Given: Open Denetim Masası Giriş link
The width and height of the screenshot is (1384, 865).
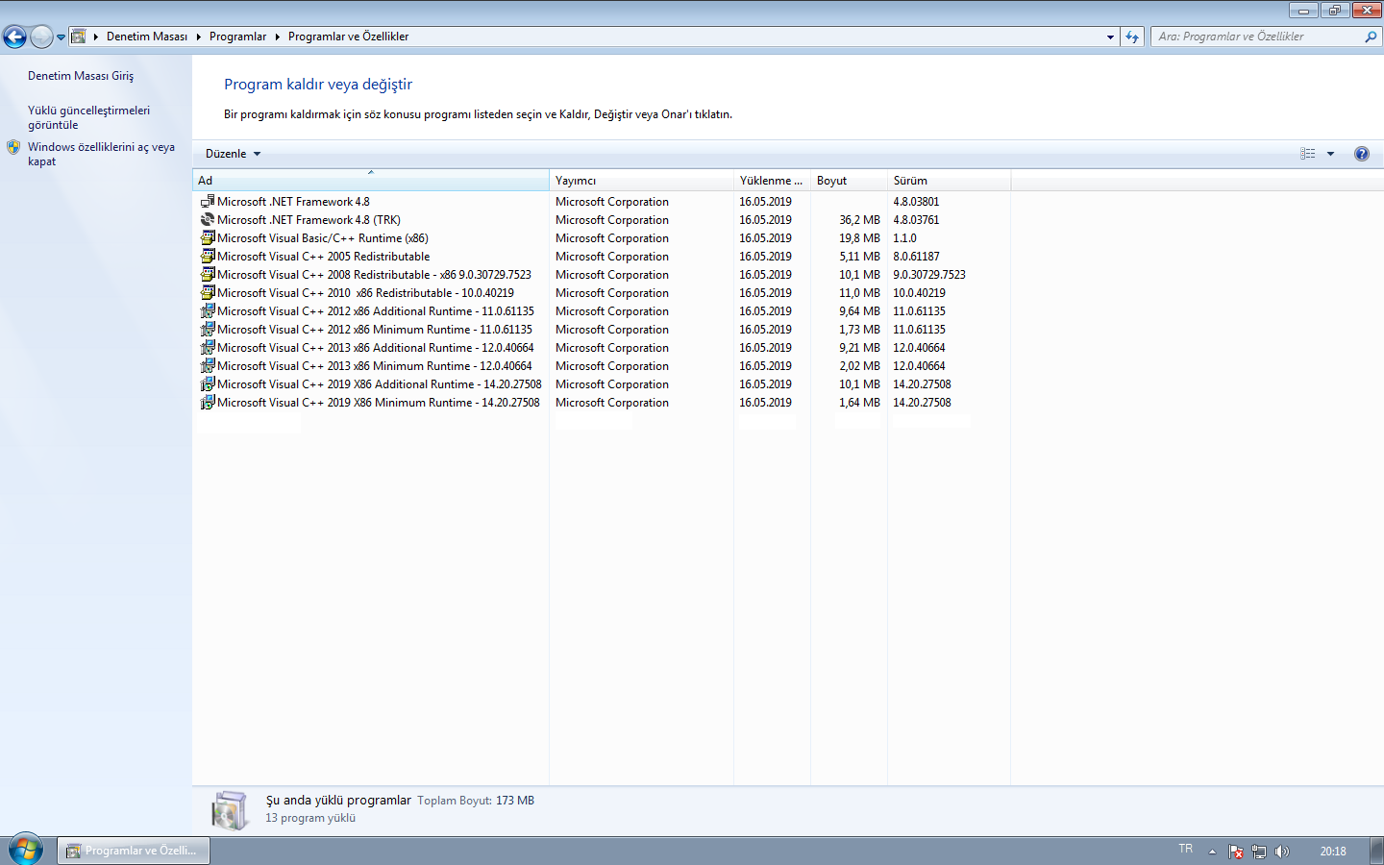Looking at the screenshot, I should pyautogui.click(x=81, y=76).
